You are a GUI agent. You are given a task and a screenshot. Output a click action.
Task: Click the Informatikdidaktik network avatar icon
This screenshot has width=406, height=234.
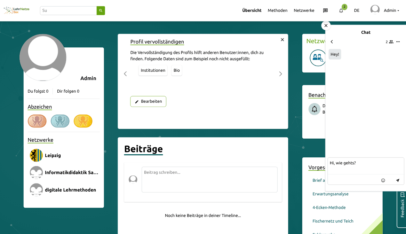click(x=36, y=173)
